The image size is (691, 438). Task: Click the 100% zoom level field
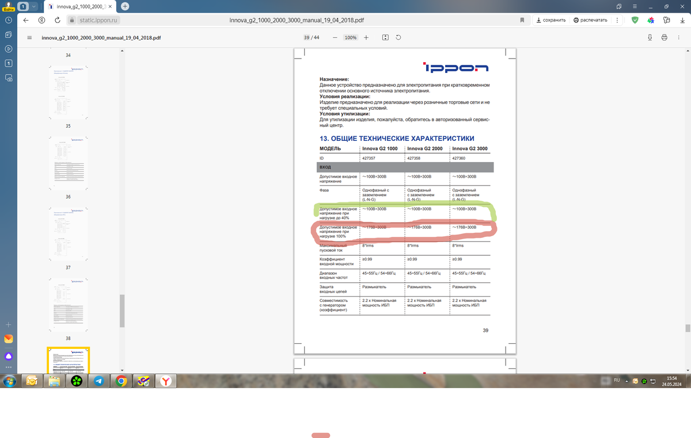[x=351, y=37]
